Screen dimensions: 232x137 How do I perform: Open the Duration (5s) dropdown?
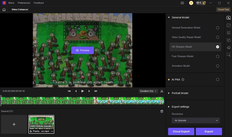pyautogui.click(x=148, y=91)
